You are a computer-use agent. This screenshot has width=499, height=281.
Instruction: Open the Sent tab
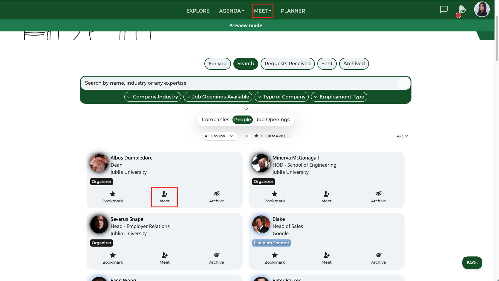click(x=327, y=64)
